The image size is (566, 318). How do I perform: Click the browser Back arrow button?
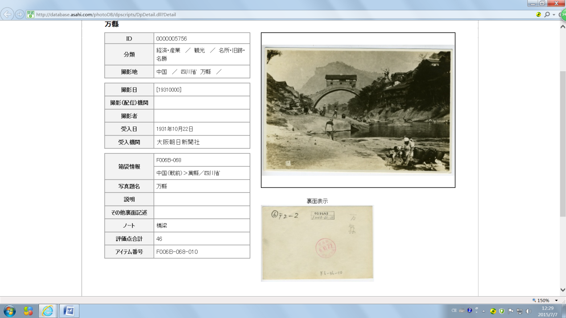pos(7,14)
